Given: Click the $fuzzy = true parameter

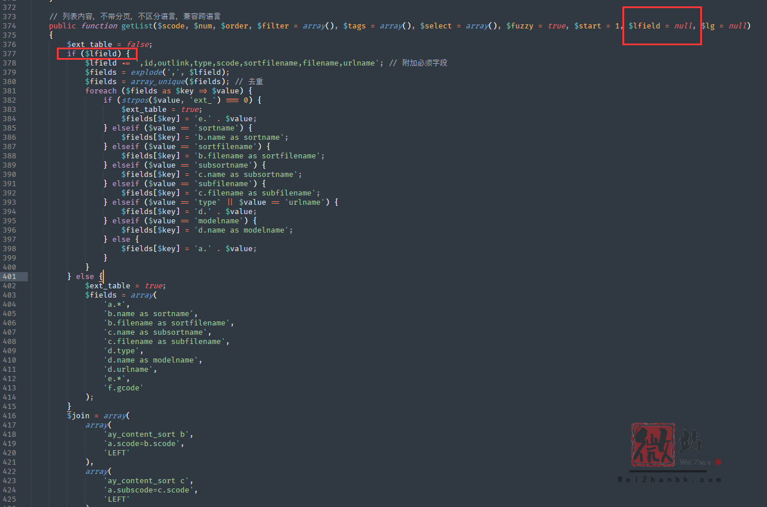Looking at the screenshot, I should tap(535, 26).
